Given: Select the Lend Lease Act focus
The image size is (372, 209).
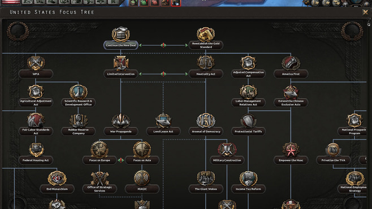Looking at the screenshot, I should [163, 124].
